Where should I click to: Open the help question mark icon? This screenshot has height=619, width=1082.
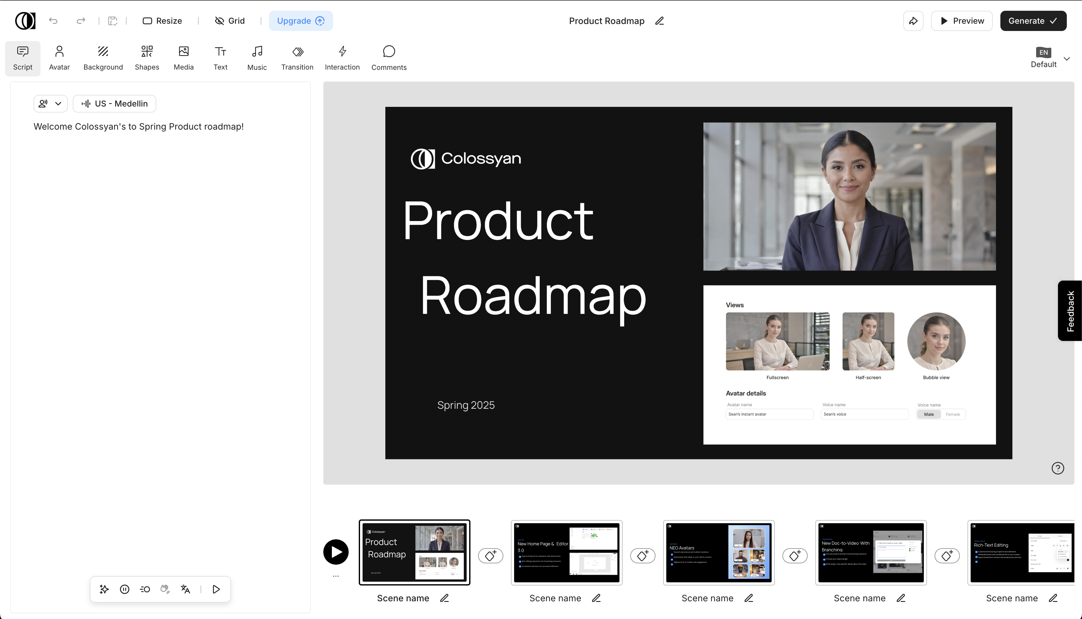[1058, 468]
